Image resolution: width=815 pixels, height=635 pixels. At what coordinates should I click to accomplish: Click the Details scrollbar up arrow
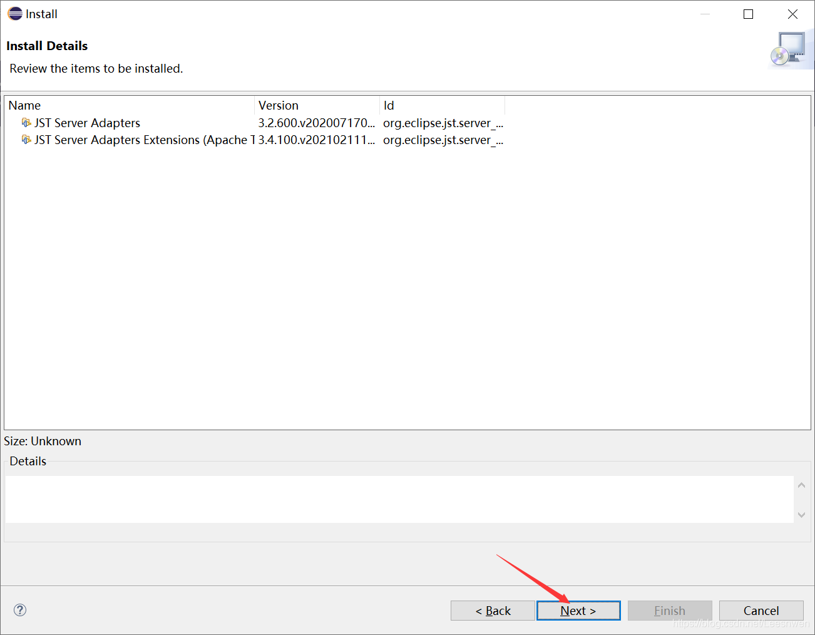click(801, 485)
